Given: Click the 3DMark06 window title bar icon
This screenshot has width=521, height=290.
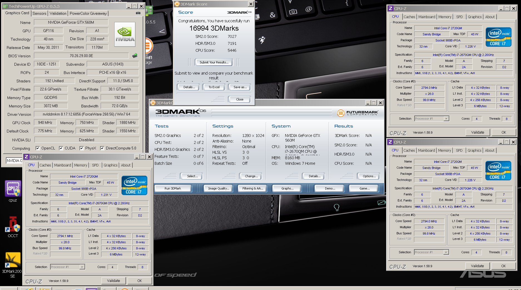Looking at the screenshot, I should [153, 103].
